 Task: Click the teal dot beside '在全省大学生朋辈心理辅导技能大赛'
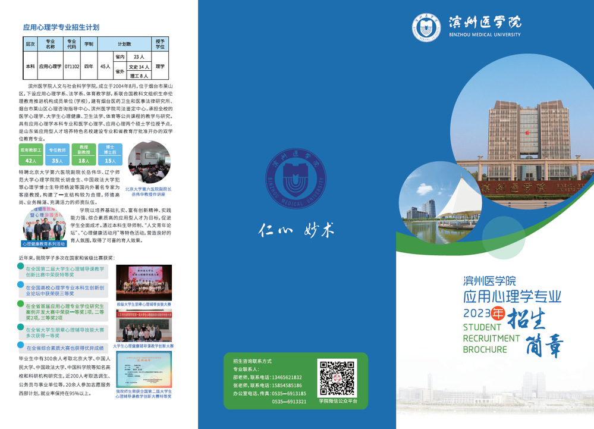click(x=21, y=327)
